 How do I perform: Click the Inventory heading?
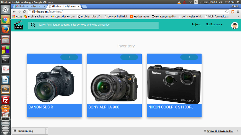point(126,46)
